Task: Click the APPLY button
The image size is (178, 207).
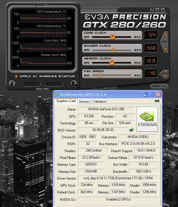Action: [54, 84]
